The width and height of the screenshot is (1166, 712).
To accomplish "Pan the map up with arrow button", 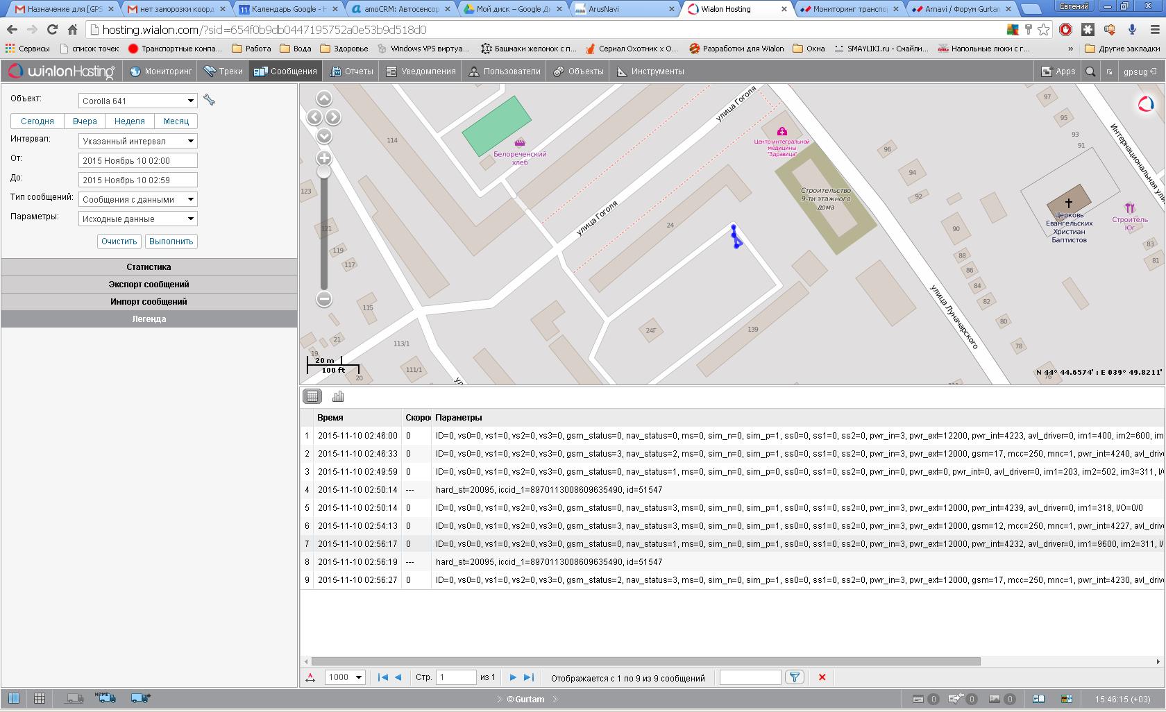I will pos(323,99).
